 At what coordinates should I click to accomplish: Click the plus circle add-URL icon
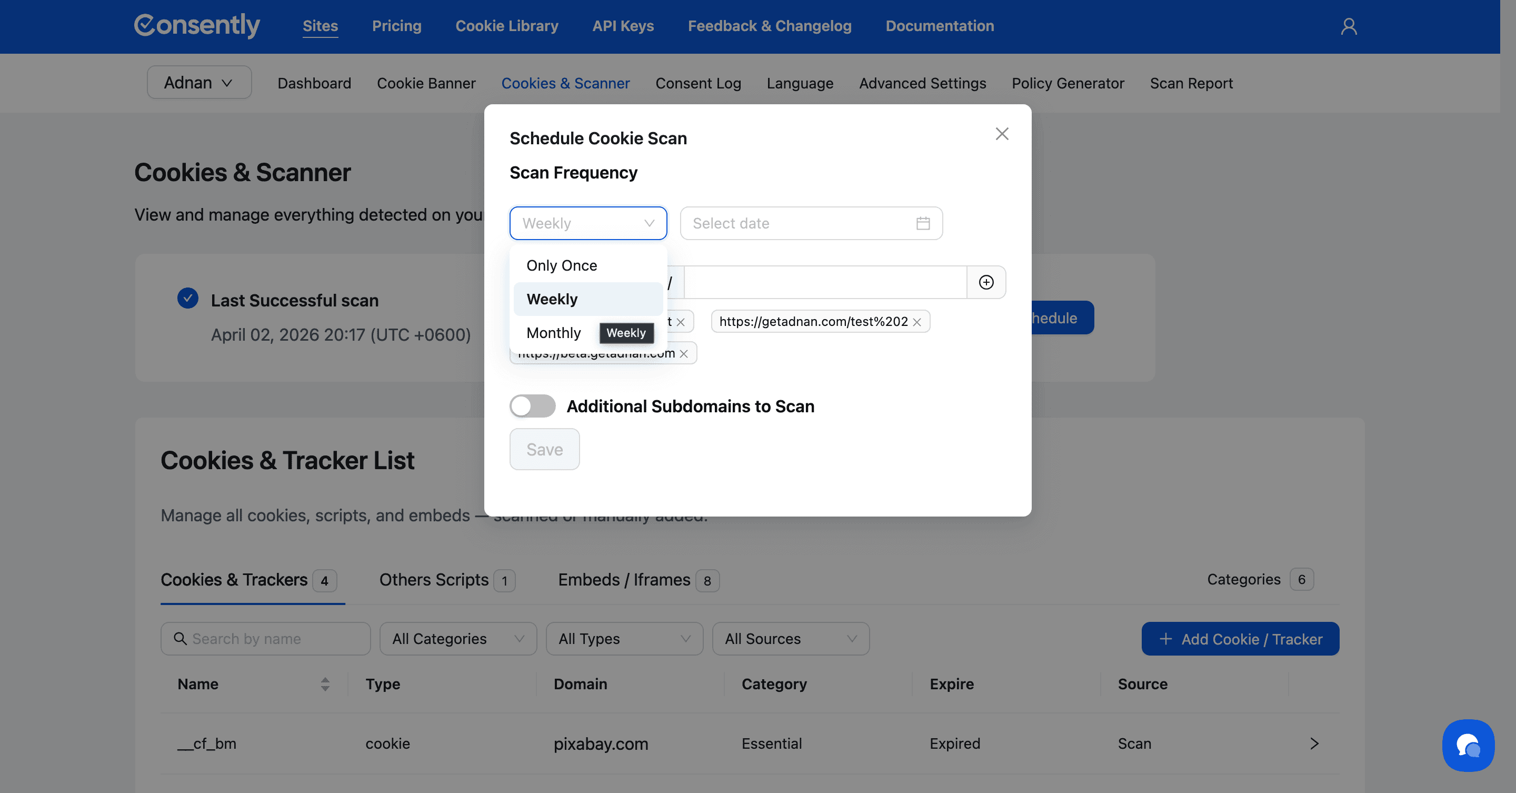click(986, 283)
